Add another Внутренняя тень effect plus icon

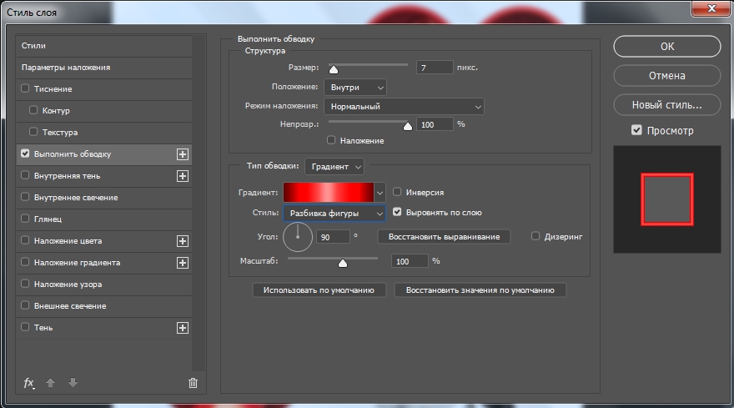click(183, 176)
